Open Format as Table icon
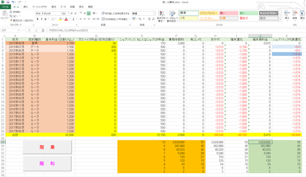Screen dimensions: 306x177 [x=172, y=14]
